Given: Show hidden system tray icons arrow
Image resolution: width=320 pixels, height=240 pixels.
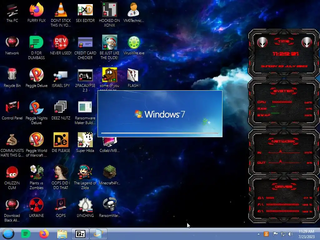Looking at the screenshot, I should pos(258,234).
